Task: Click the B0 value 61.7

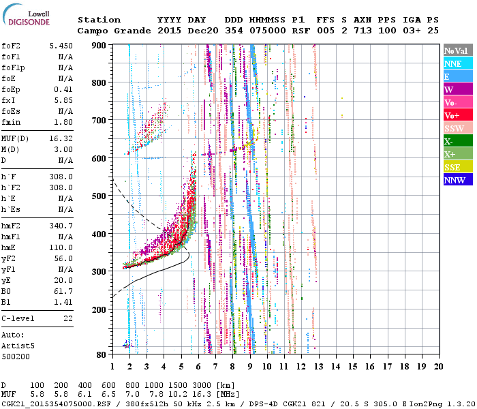Action: [63, 292]
